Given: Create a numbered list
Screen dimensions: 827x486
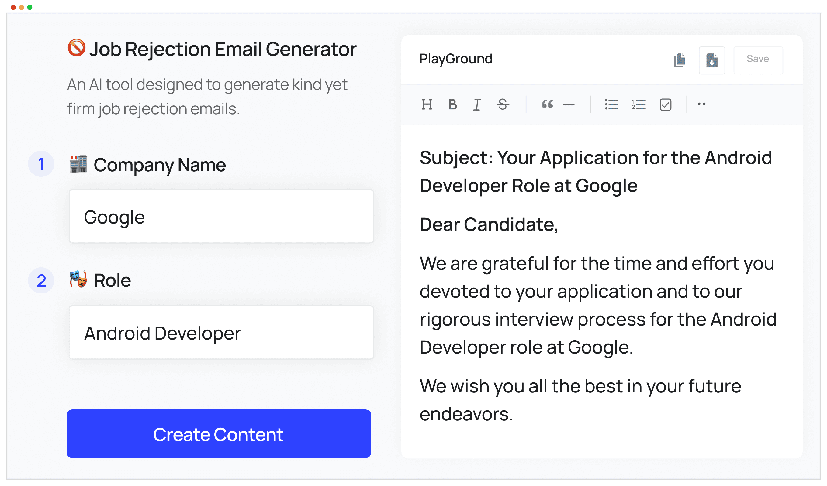Looking at the screenshot, I should (x=638, y=104).
